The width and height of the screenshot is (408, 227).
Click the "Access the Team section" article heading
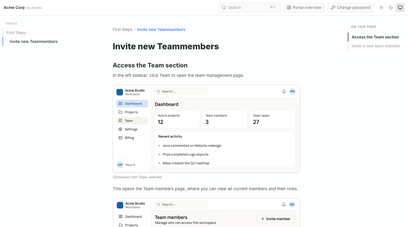(x=150, y=65)
